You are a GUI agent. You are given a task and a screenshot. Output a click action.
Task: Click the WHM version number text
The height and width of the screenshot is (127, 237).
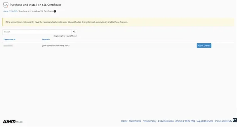click(19, 122)
